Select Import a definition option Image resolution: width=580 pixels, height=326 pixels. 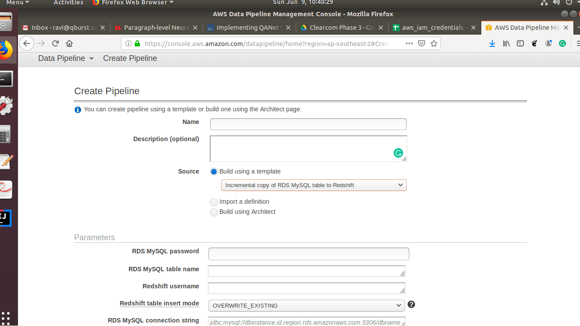tap(214, 202)
